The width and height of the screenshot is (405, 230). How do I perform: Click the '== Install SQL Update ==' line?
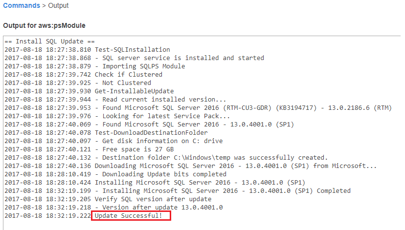[49, 41]
